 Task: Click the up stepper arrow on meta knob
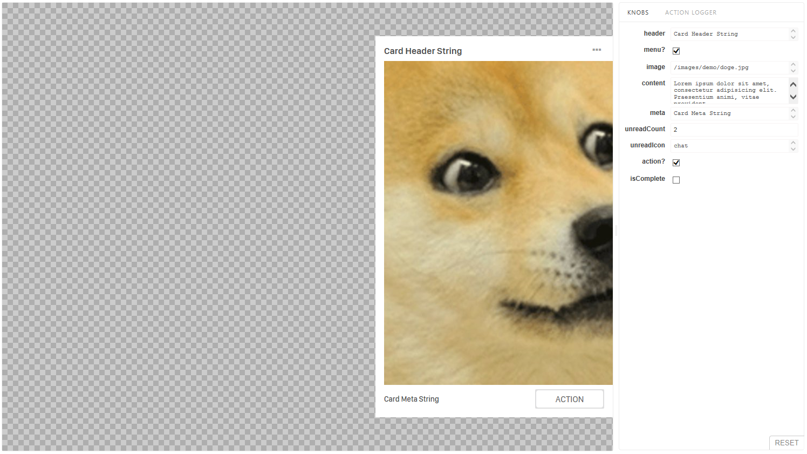pyautogui.click(x=793, y=110)
